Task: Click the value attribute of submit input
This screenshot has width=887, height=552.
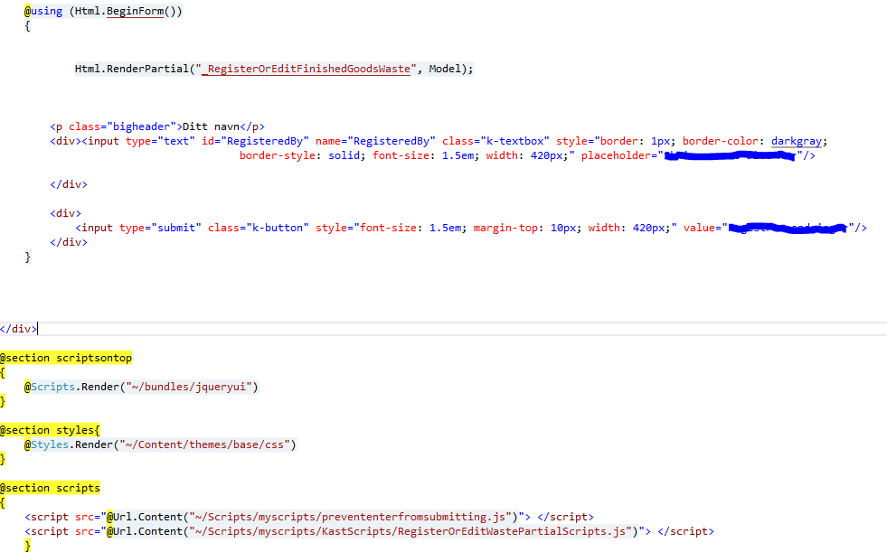Action: point(769,228)
